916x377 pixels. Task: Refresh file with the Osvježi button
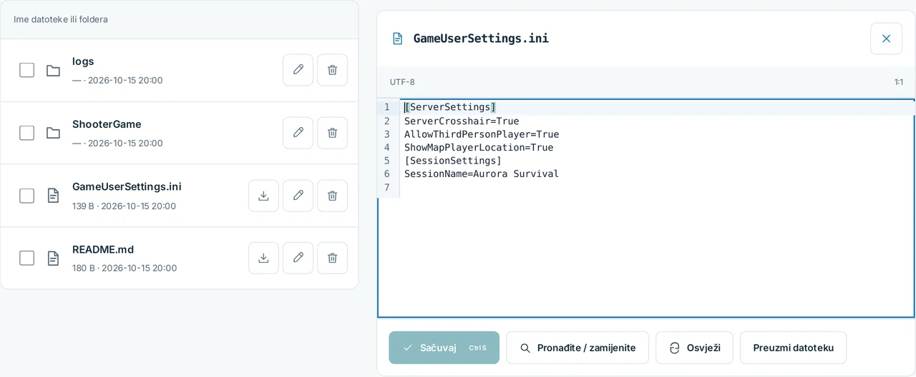(694, 348)
